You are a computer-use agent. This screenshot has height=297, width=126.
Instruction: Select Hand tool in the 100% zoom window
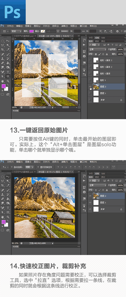(x=3, y=81)
